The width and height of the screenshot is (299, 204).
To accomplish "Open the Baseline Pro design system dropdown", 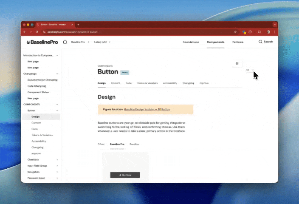I will [x=80, y=42].
